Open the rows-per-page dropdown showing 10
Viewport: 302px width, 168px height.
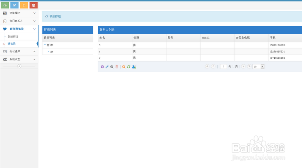click(x=258, y=67)
